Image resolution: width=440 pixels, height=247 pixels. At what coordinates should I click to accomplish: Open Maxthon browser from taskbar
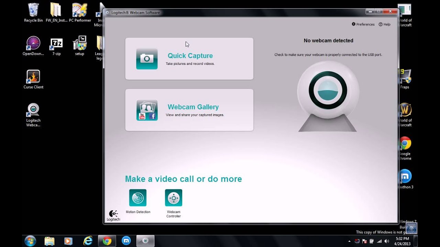pos(126,241)
